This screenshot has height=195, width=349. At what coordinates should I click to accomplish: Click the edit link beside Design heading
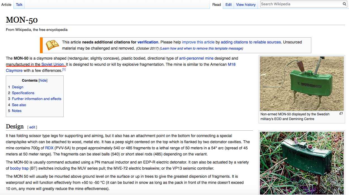coord(32,127)
